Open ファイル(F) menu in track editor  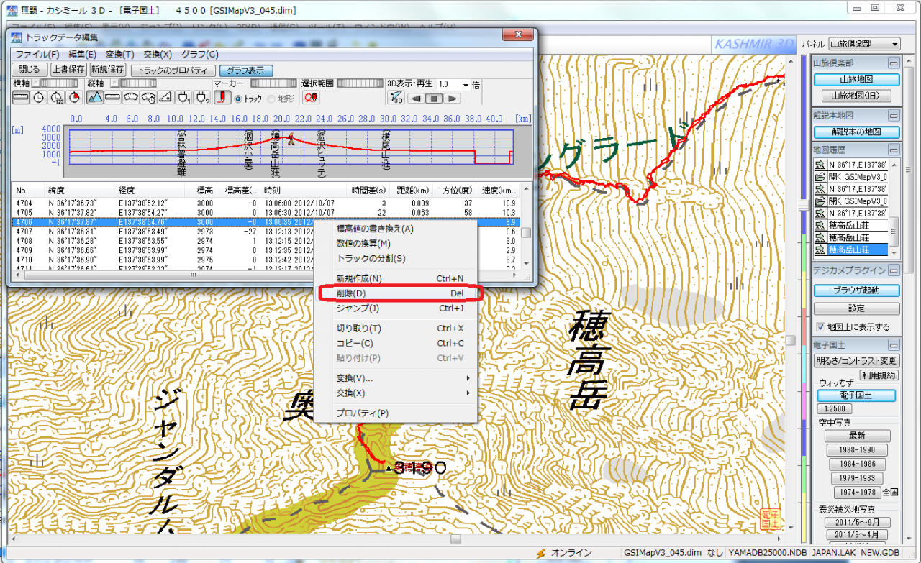[x=37, y=54]
